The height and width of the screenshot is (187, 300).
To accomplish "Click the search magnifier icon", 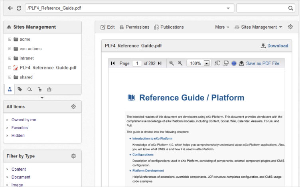I will point(290,8).
